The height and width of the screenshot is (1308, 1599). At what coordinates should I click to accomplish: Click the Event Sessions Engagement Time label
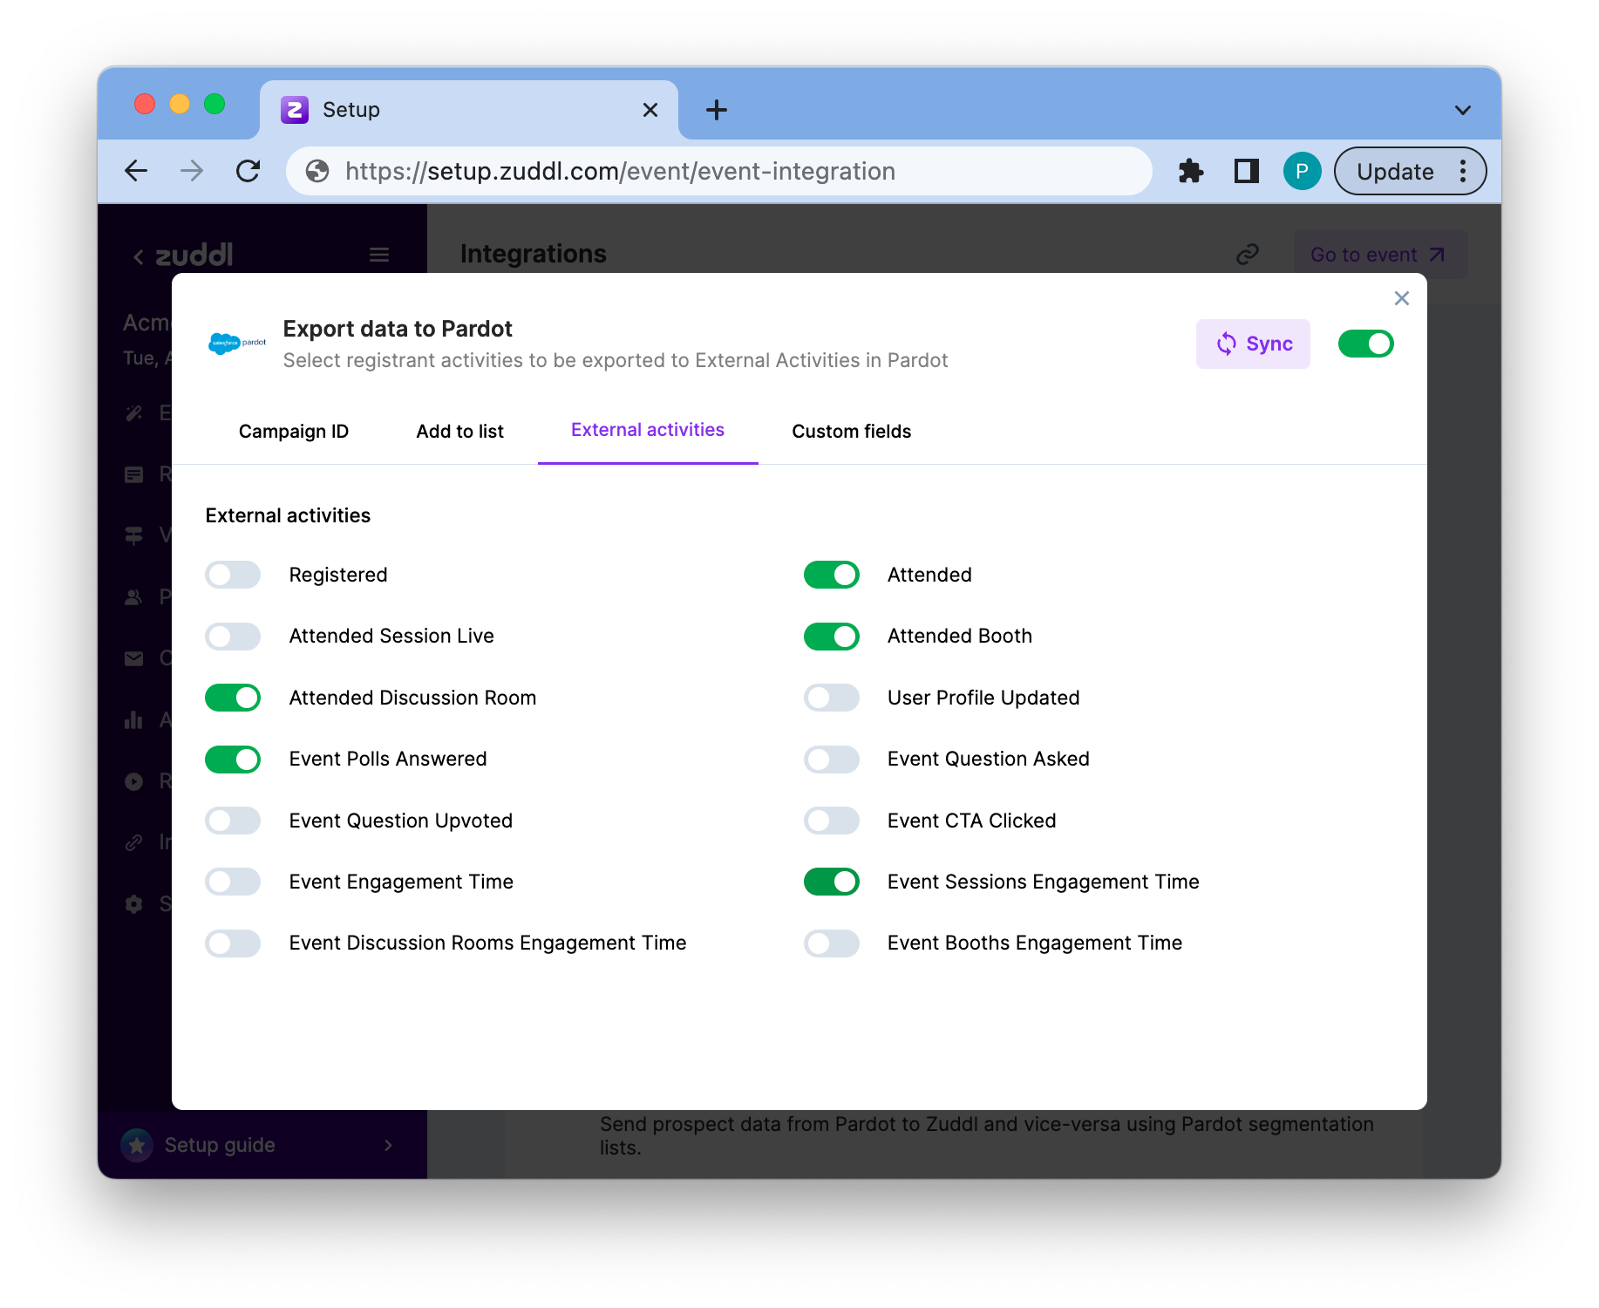1044,882
